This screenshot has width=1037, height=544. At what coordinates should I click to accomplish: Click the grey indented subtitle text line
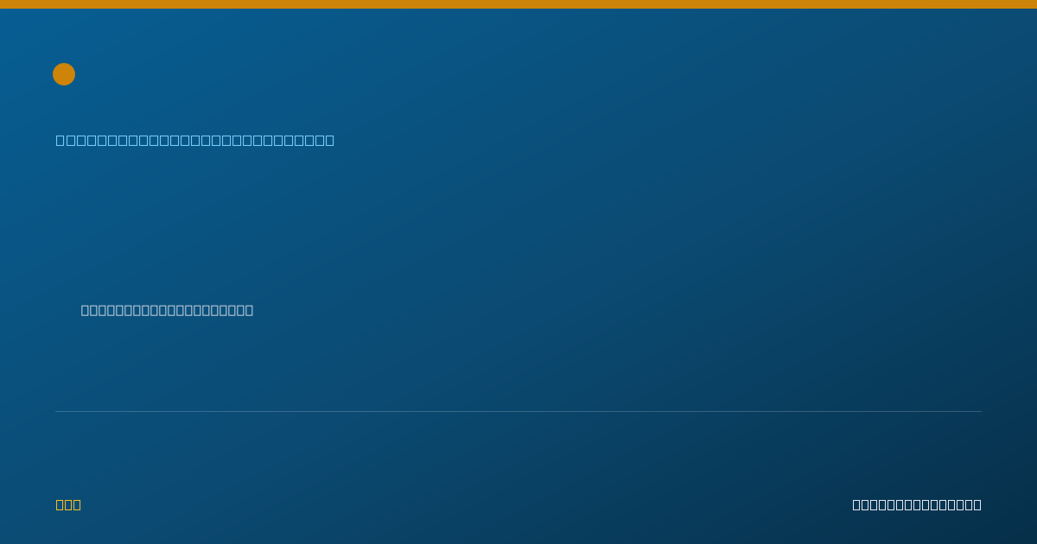point(167,310)
